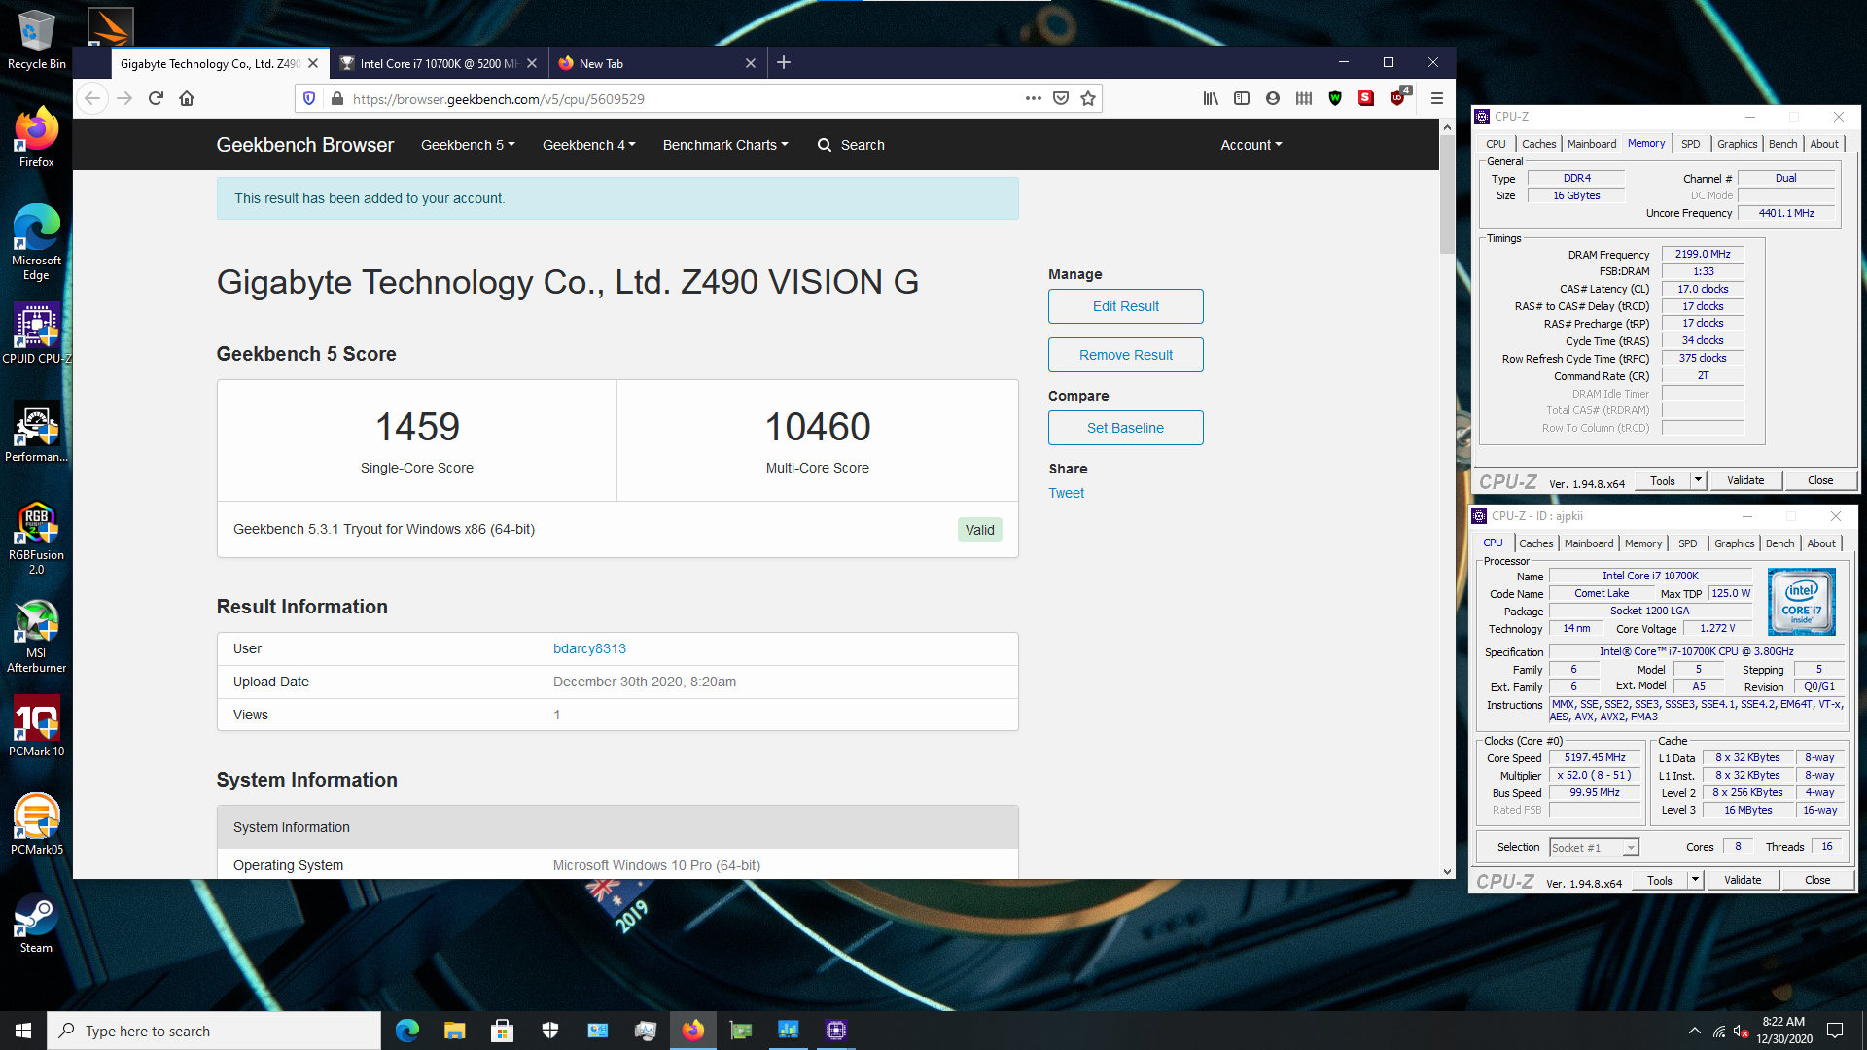The width and height of the screenshot is (1867, 1050).
Task: Open the red S extension icon
Action: coord(1366,98)
